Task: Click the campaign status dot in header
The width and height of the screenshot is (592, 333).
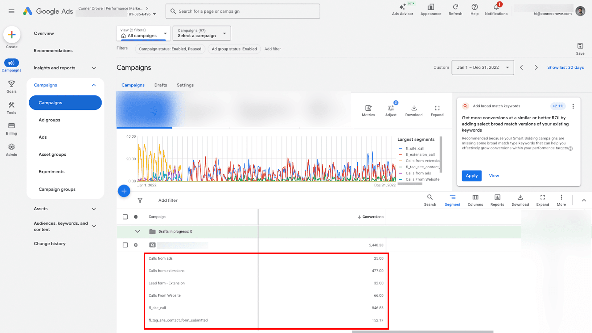Action: coord(136,217)
